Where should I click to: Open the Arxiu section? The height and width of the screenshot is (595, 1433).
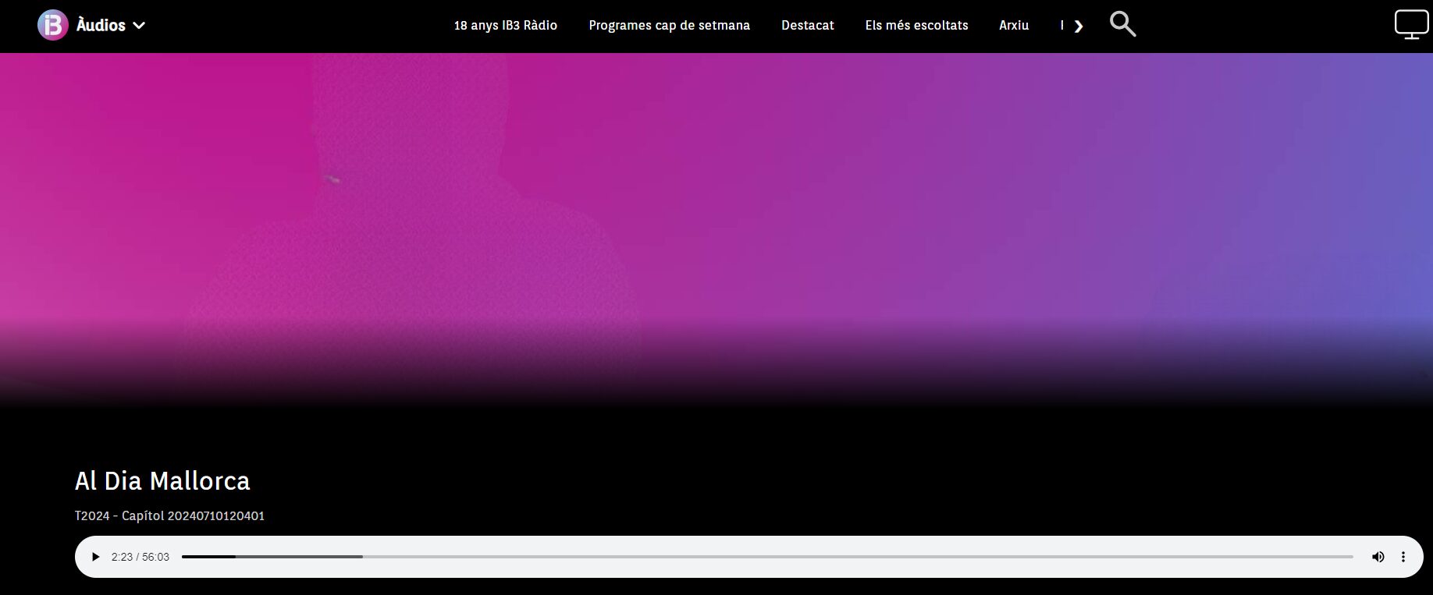tap(1014, 25)
